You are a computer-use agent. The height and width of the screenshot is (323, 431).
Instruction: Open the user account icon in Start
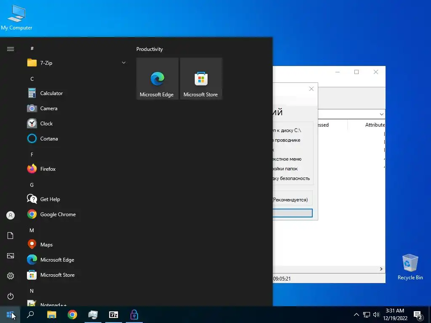pyautogui.click(x=11, y=215)
